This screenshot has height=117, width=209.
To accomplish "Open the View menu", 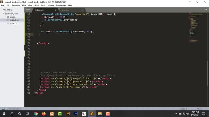I will pyautogui.click(x=30, y=5).
